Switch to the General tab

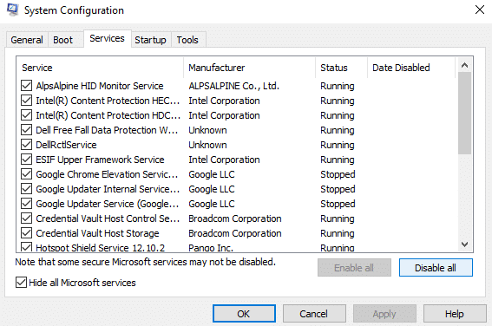point(27,40)
